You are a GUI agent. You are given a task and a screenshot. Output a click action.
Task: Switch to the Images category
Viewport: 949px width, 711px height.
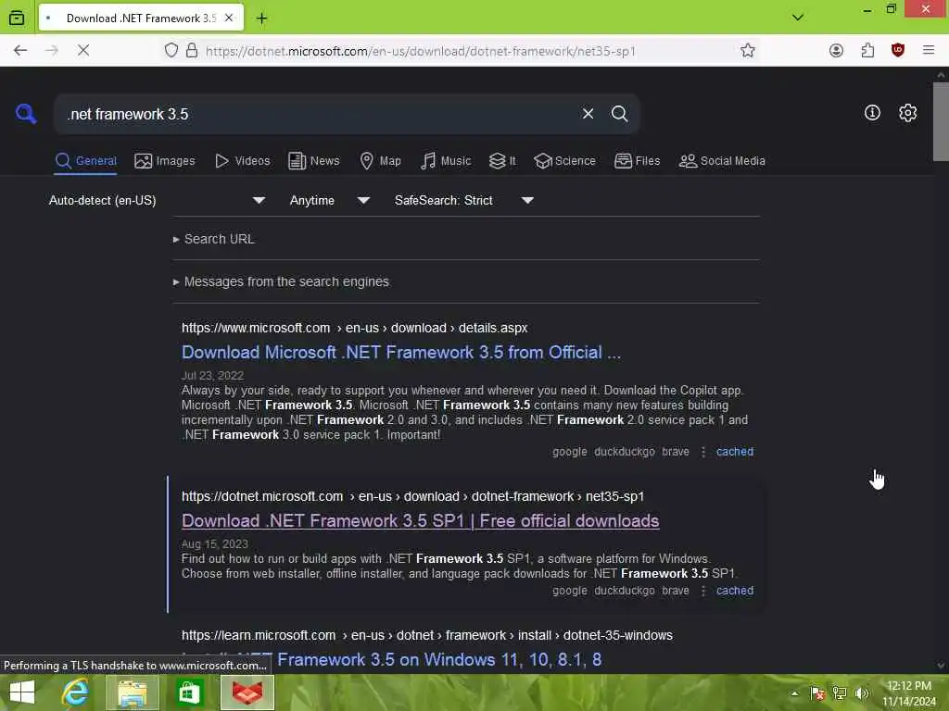[x=165, y=161]
